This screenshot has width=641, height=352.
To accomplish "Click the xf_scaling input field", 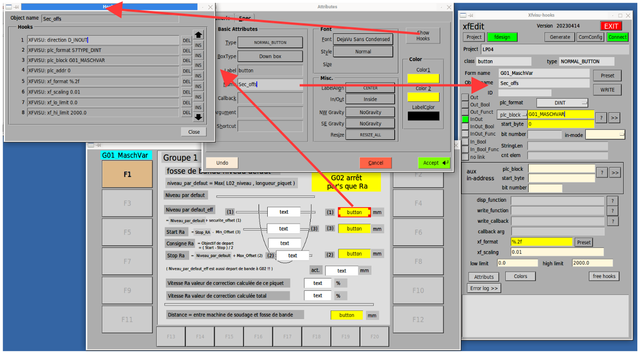I will pos(557,252).
